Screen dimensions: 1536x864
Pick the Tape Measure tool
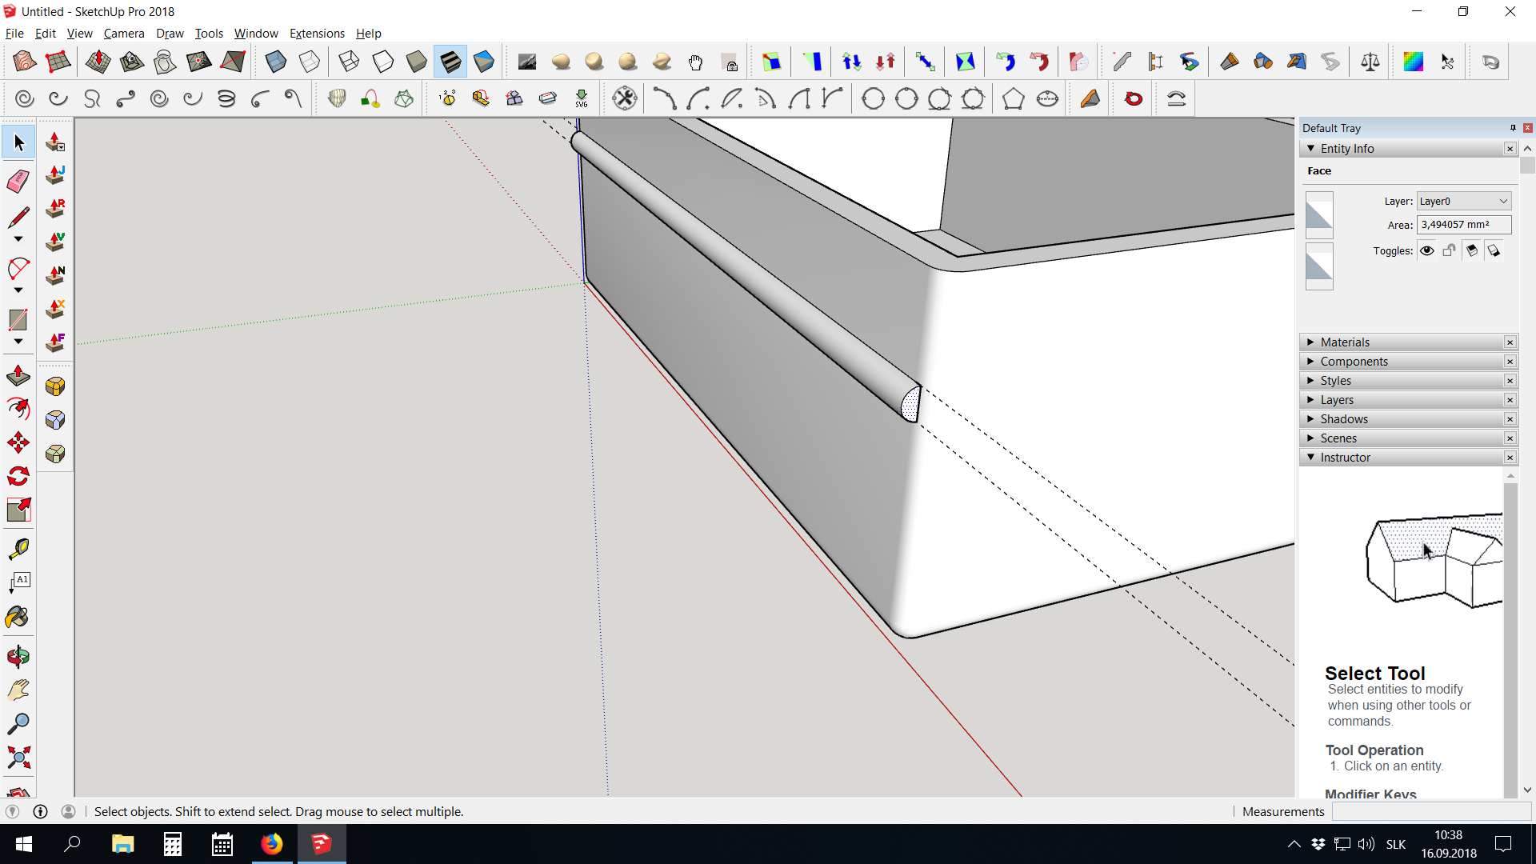(18, 549)
